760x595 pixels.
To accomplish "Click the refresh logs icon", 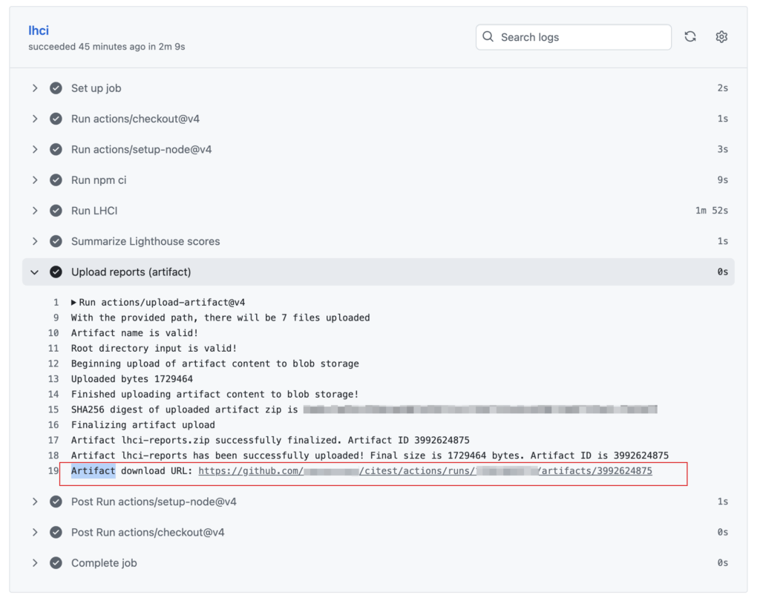I will [x=690, y=37].
